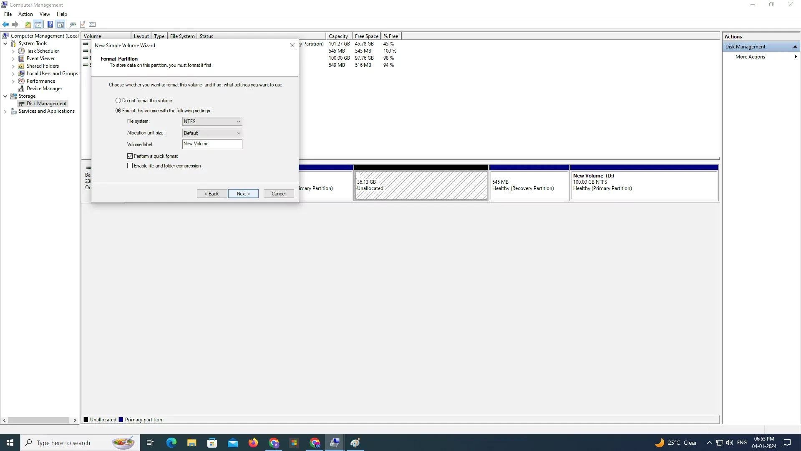The height and width of the screenshot is (451, 801).
Task: Collapse the System Tools tree node
Action: 5,43
